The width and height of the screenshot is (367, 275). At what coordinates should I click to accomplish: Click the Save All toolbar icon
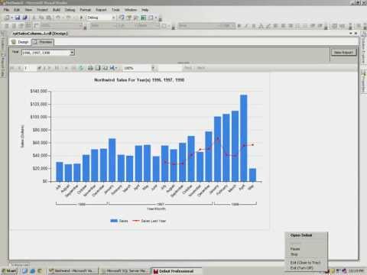tap(24, 18)
